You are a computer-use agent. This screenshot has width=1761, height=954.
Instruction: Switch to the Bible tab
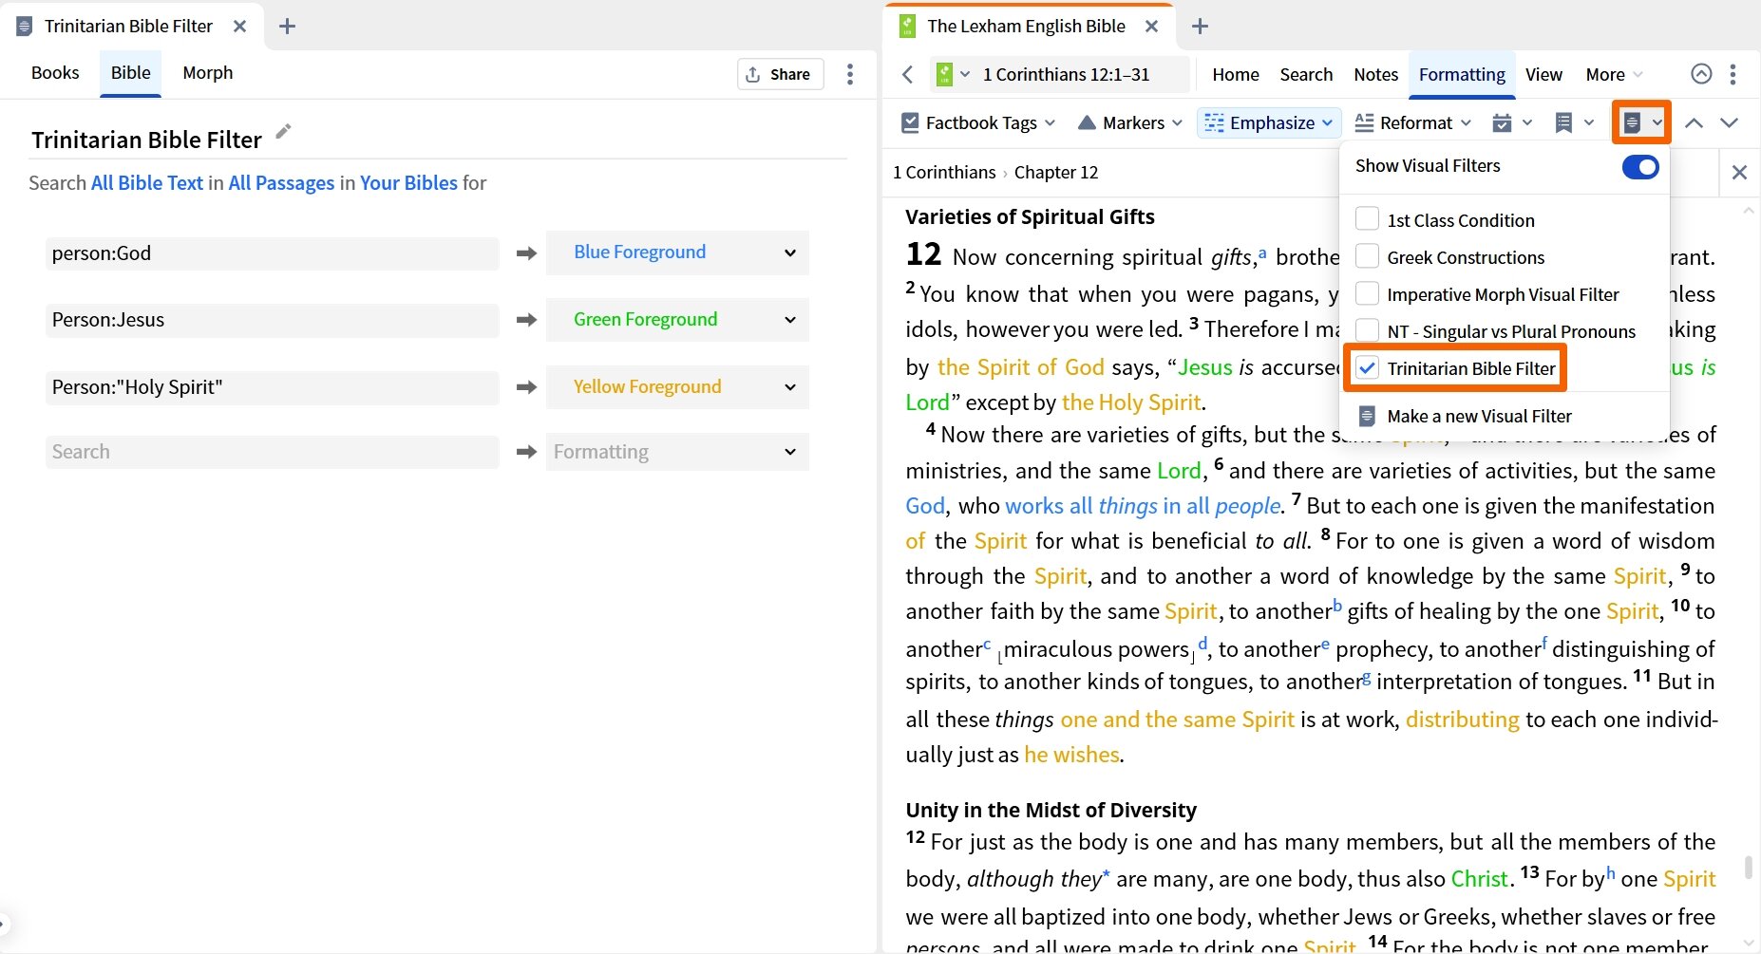(131, 73)
